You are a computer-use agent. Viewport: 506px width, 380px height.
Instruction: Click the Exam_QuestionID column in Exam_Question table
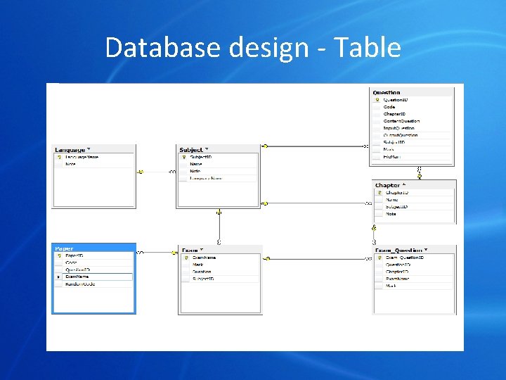(x=415, y=258)
